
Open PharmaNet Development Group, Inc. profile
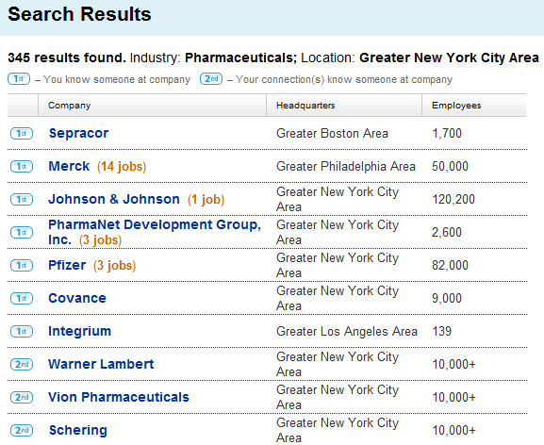155,232
